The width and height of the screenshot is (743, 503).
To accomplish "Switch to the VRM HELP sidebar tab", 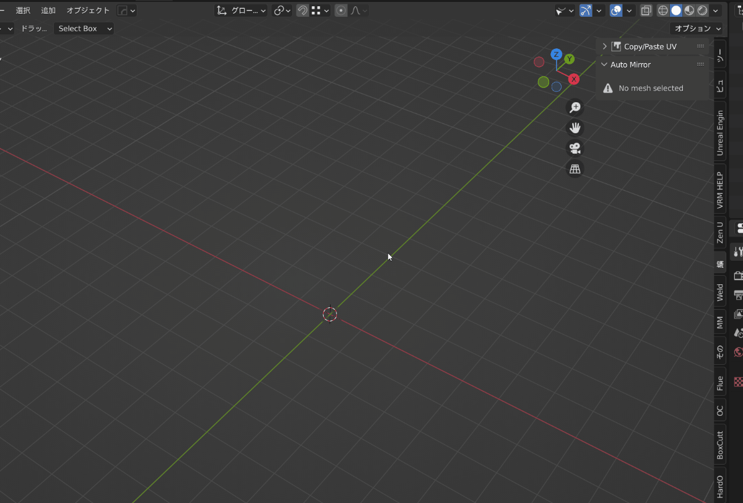I will tap(719, 190).
